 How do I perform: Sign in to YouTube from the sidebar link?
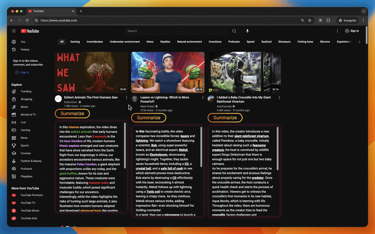[22, 72]
